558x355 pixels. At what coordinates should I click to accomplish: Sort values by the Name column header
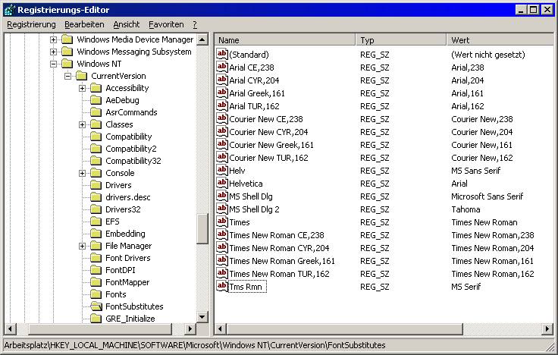(284, 39)
